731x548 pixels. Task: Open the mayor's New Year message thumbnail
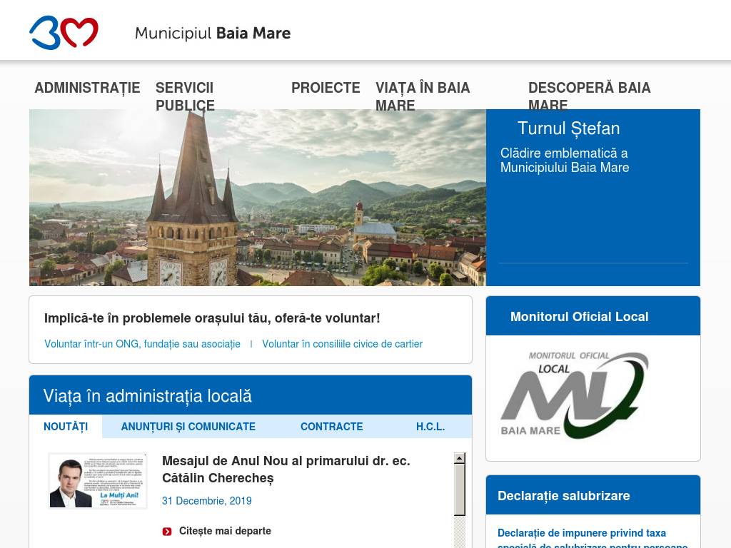coord(97,480)
